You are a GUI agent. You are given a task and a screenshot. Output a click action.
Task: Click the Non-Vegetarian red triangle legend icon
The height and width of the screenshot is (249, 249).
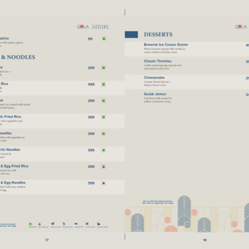(x=39, y=224)
